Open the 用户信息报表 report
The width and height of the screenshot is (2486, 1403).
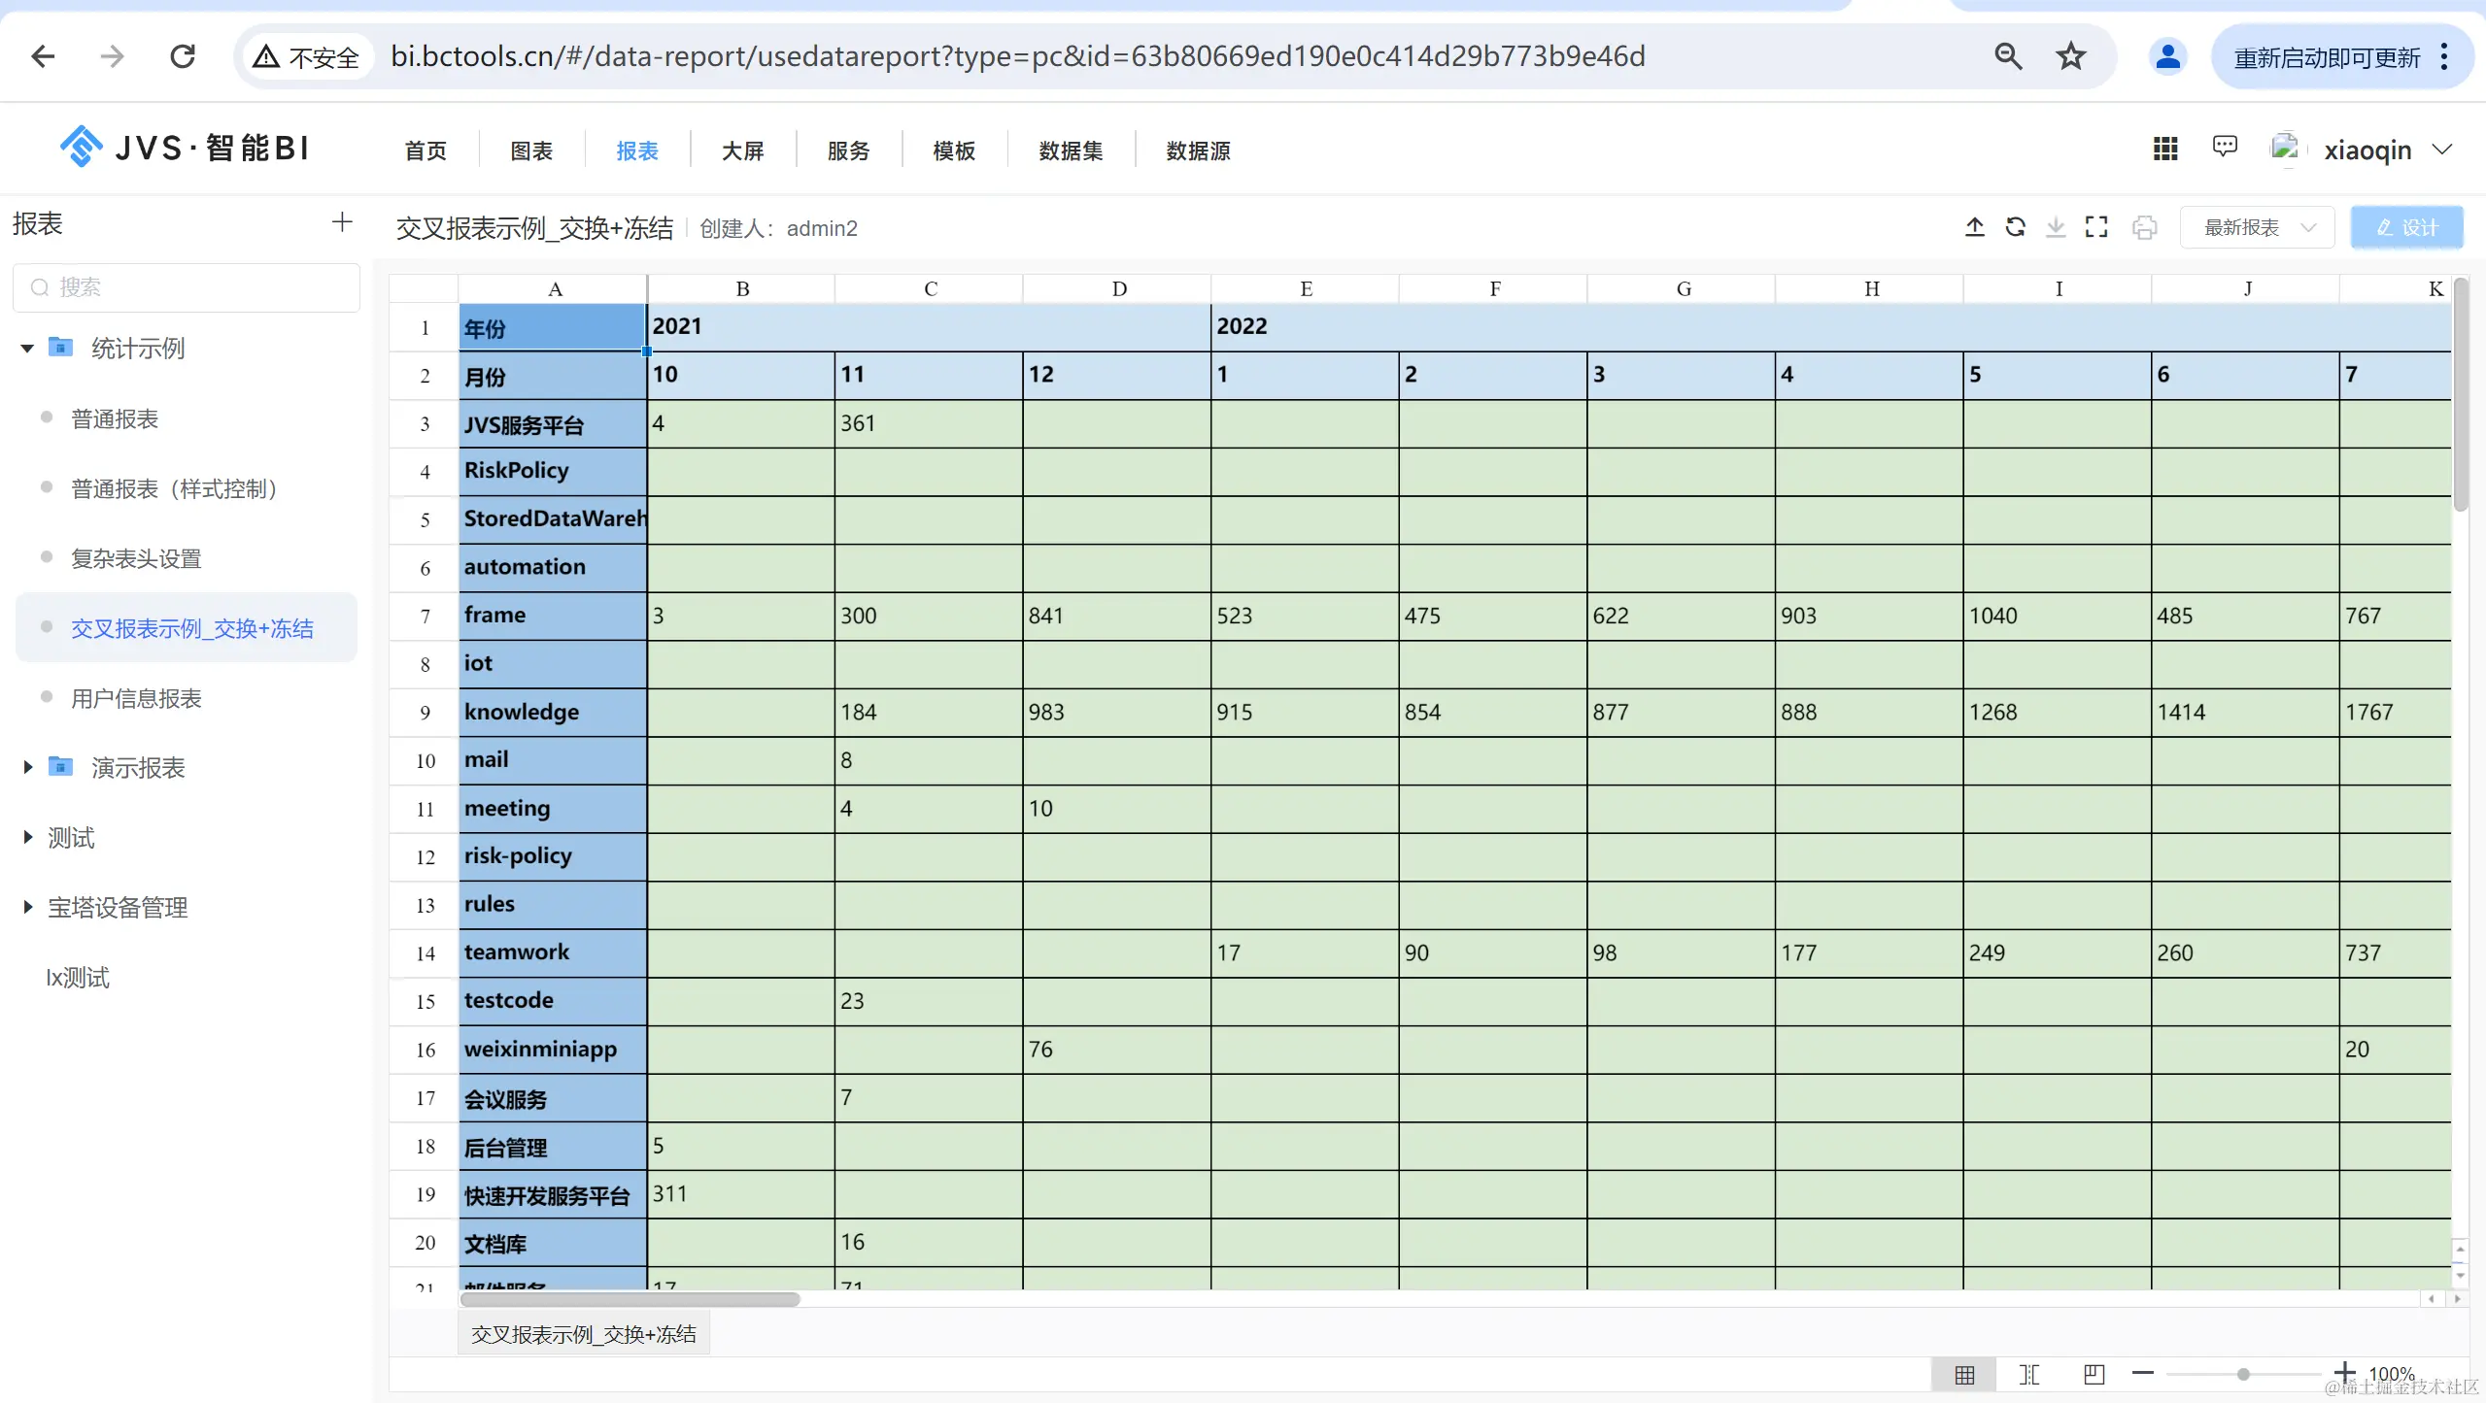(136, 698)
